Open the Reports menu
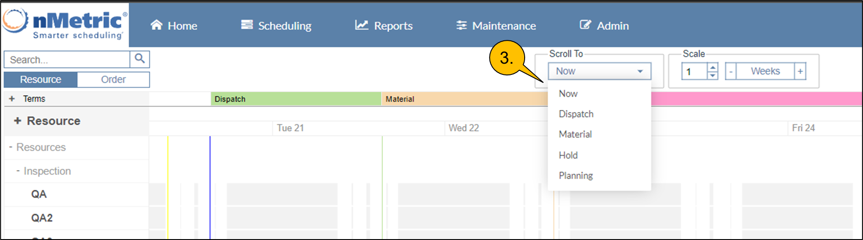The width and height of the screenshot is (863, 240). [384, 26]
